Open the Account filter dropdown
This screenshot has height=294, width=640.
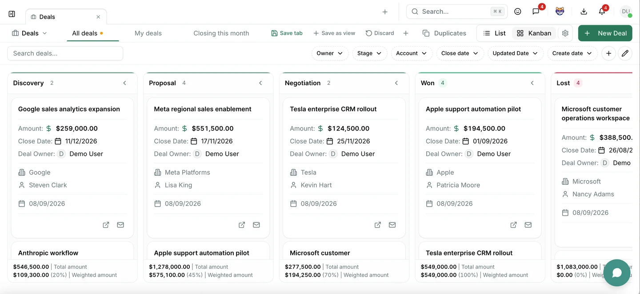point(412,53)
